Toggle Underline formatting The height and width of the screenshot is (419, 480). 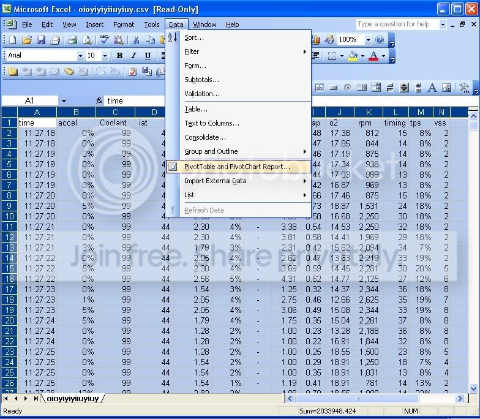point(148,55)
